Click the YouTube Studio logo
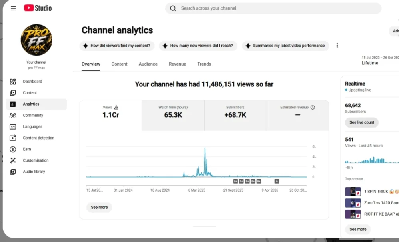This screenshot has height=242, width=399. (38, 8)
